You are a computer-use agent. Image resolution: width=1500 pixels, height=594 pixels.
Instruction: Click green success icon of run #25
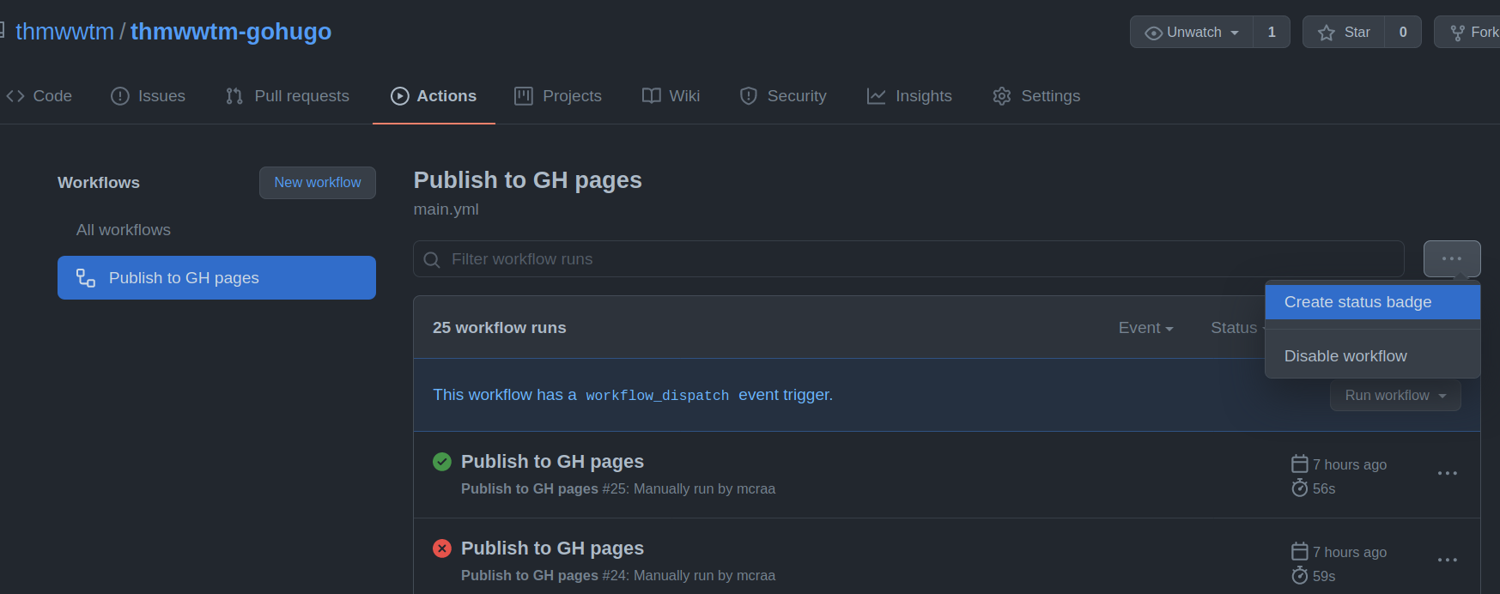(442, 462)
